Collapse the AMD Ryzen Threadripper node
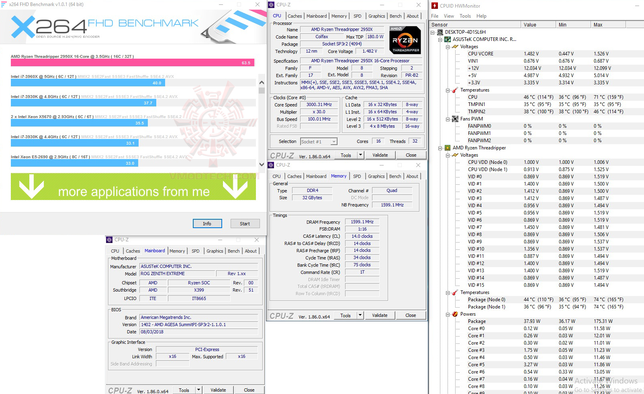The height and width of the screenshot is (394, 644). point(440,148)
